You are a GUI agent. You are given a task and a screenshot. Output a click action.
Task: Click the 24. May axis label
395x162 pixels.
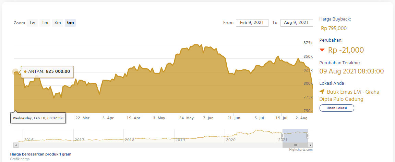coord(186,118)
